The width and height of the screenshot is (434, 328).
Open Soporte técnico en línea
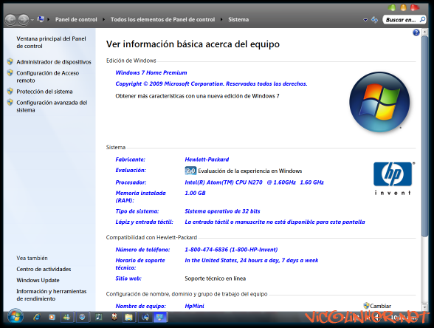[216, 279]
